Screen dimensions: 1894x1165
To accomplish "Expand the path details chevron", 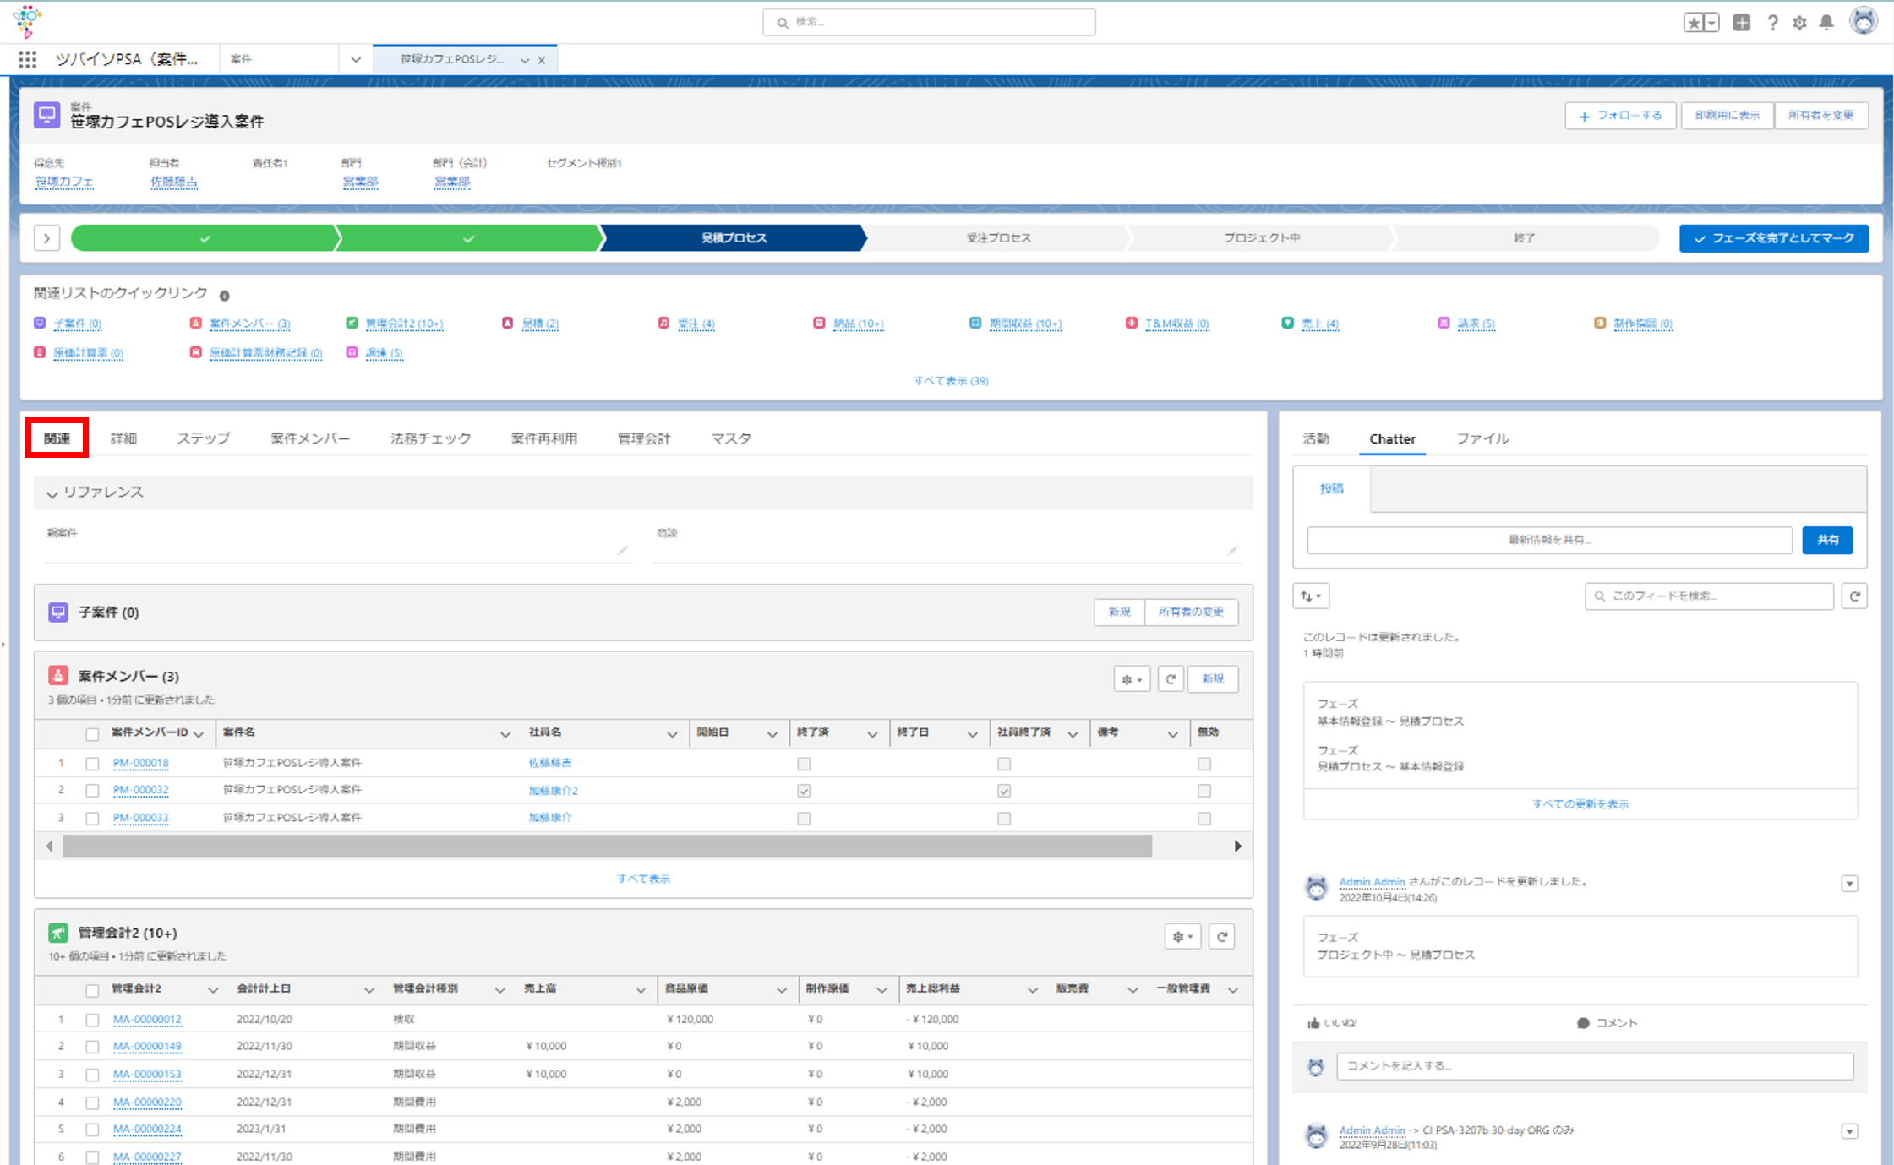I will pos(47,238).
